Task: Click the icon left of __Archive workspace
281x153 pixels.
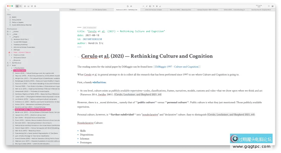Action: click(8, 32)
